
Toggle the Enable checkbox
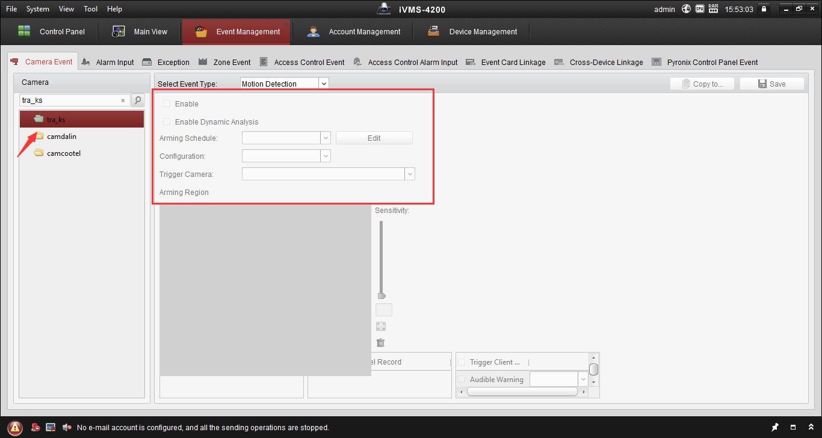coord(167,104)
